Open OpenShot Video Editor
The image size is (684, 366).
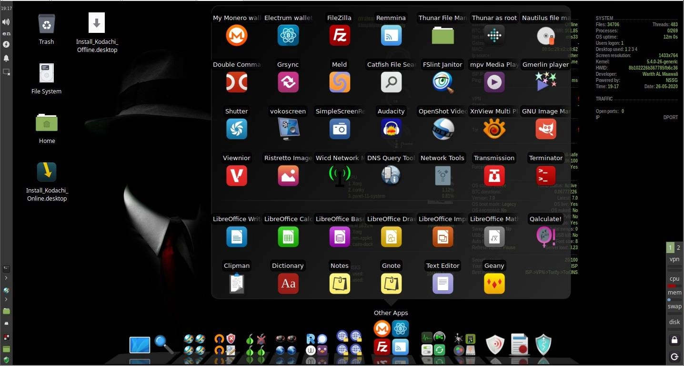point(443,129)
